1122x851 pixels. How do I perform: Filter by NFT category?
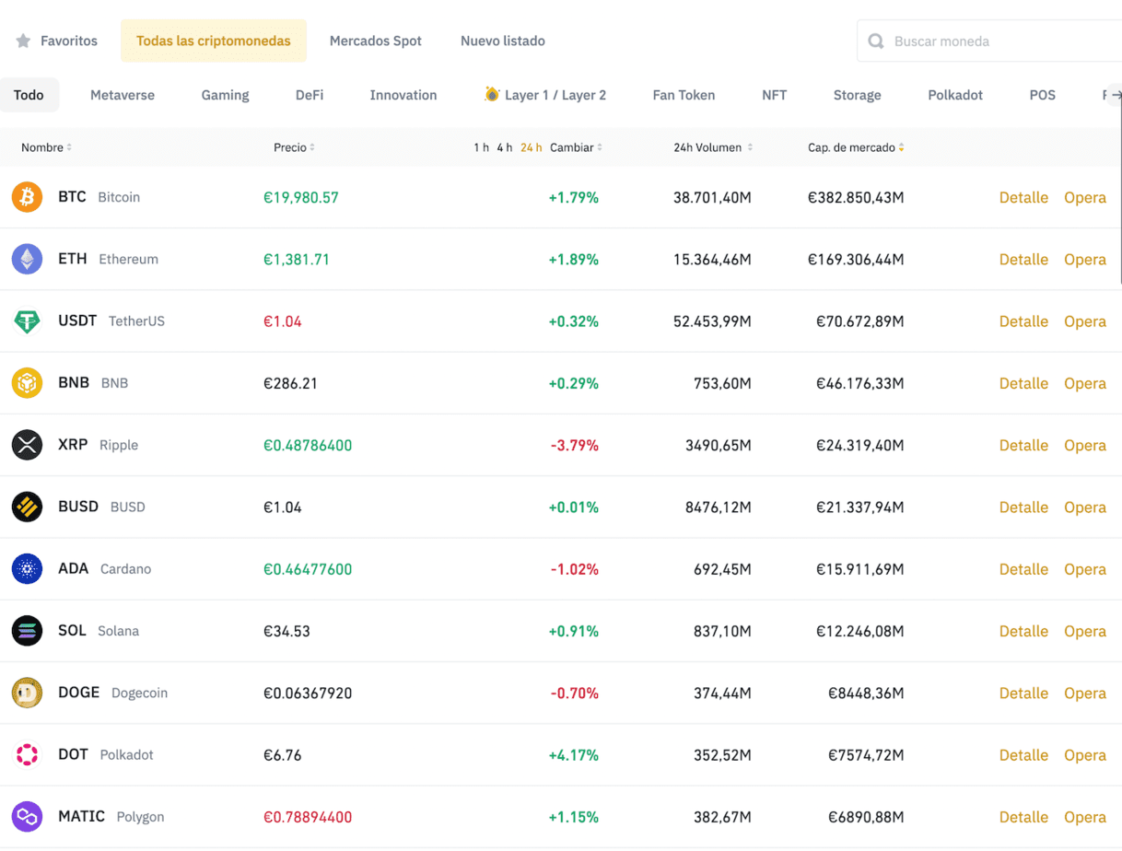pos(775,95)
